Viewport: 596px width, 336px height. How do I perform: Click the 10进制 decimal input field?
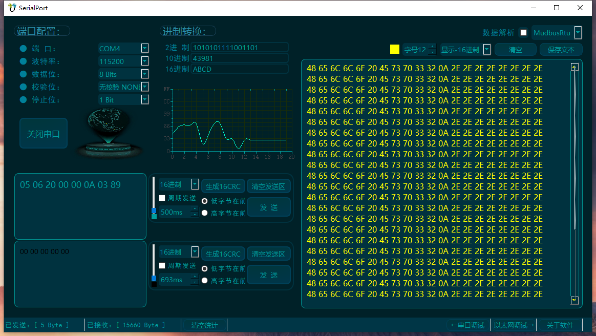coord(240,58)
